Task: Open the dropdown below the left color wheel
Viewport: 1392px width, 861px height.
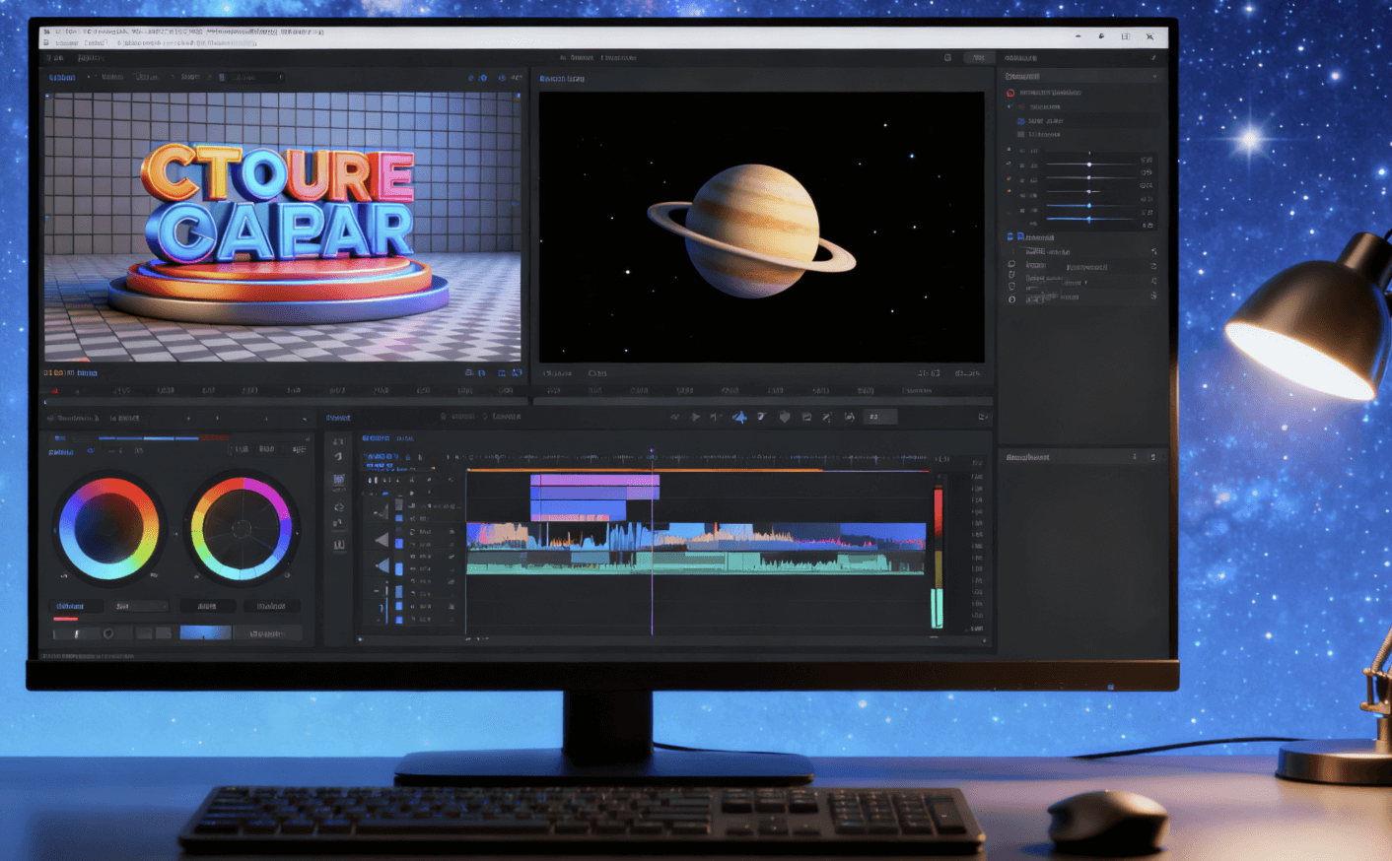Action: click(x=138, y=606)
